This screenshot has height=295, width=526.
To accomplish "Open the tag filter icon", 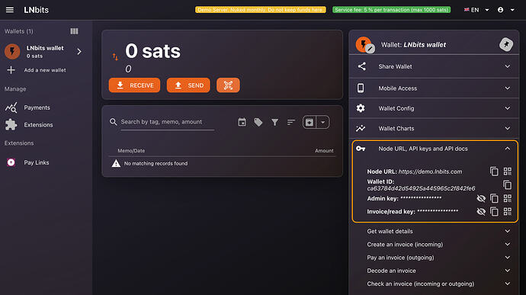I will coord(258,122).
